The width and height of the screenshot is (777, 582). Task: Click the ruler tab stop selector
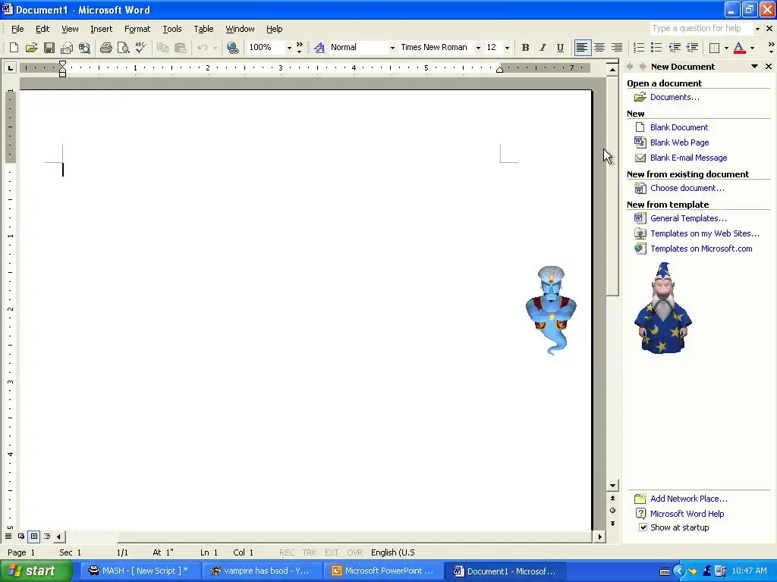tap(10, 67)
